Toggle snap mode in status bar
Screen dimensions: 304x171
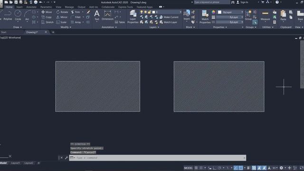pyautogui.click(x=201, y=168)
